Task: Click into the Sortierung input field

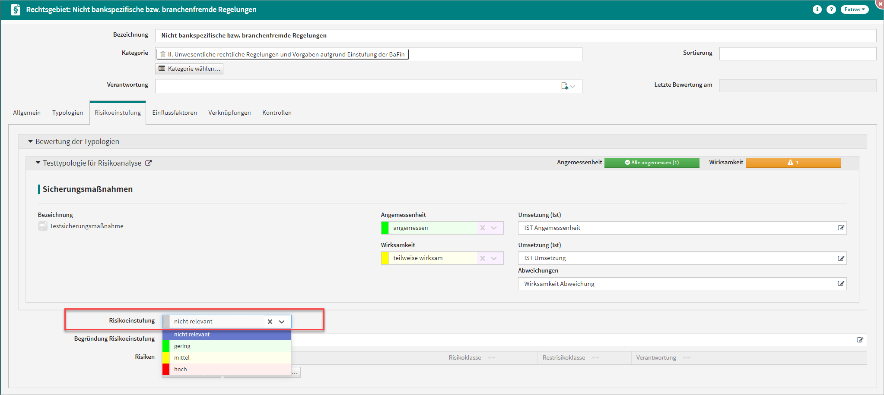Action: point(797,54)
